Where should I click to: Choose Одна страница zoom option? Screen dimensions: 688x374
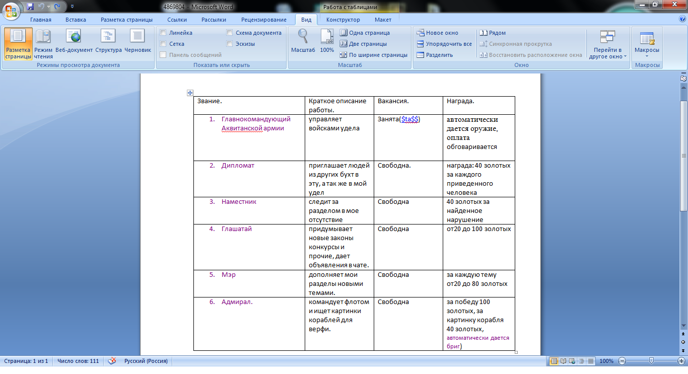(365, 33)
